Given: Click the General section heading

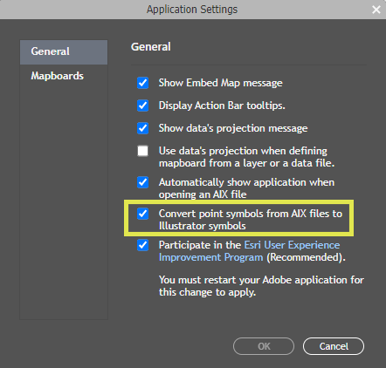Looking at the screenshot, I should 151,47.
